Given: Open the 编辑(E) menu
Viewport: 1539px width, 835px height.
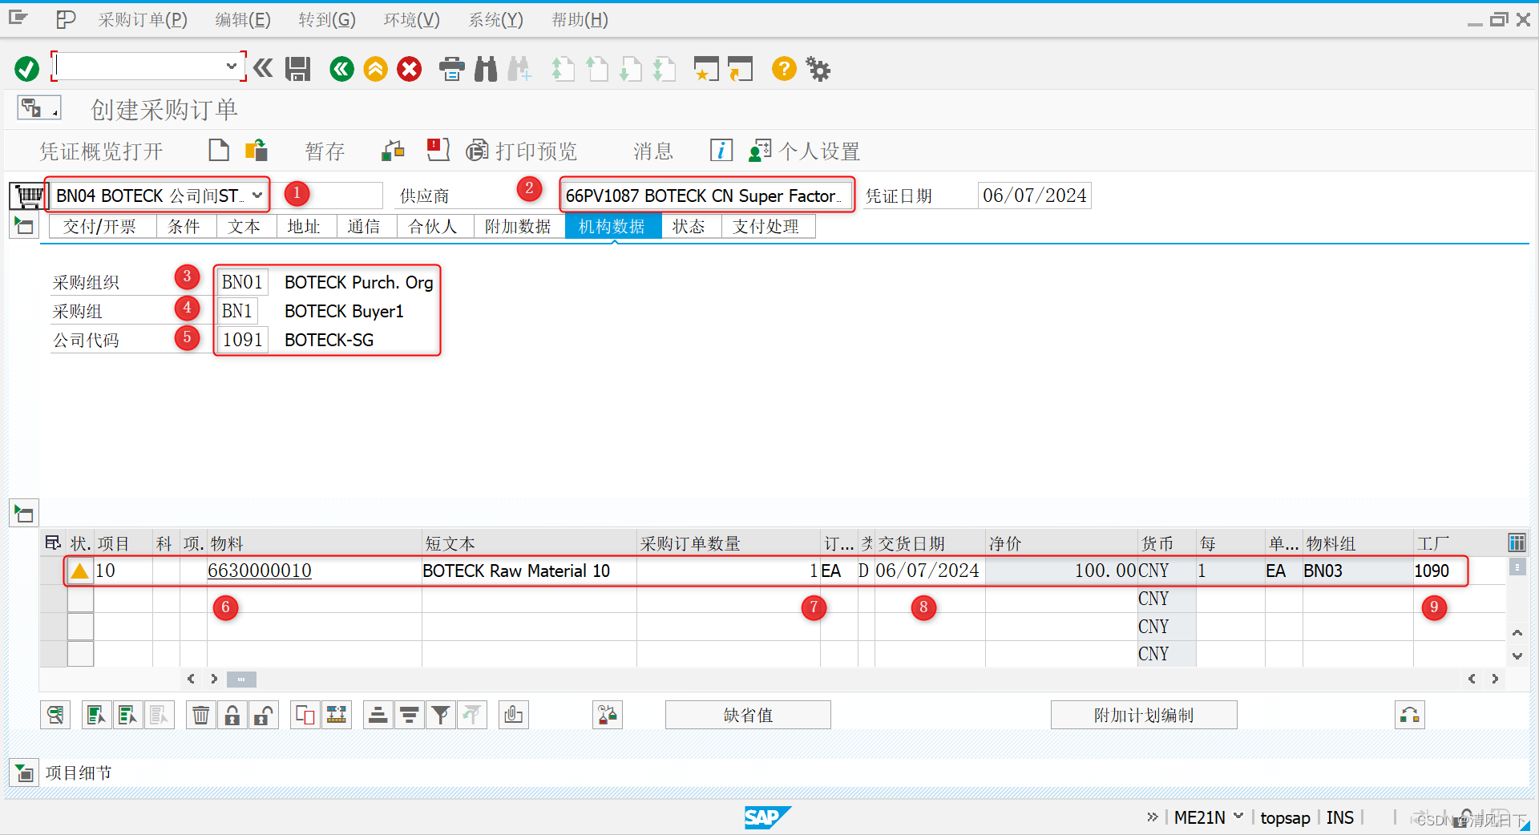Looking at the screenshot, I should coord(243,20).
